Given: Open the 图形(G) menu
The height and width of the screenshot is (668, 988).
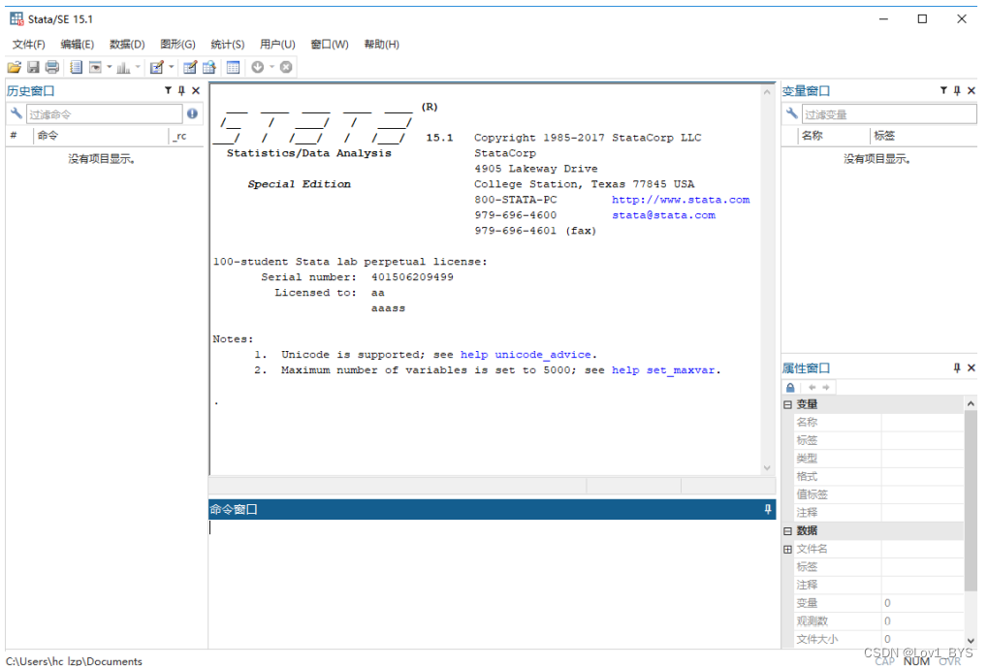Looking at the screenshot, I should coord(177,45).
